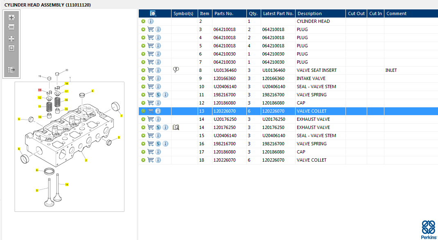Show info for item 13 VALVE COLLET
The height and width of the screenshot is (240, 438).
pos(158,111)
